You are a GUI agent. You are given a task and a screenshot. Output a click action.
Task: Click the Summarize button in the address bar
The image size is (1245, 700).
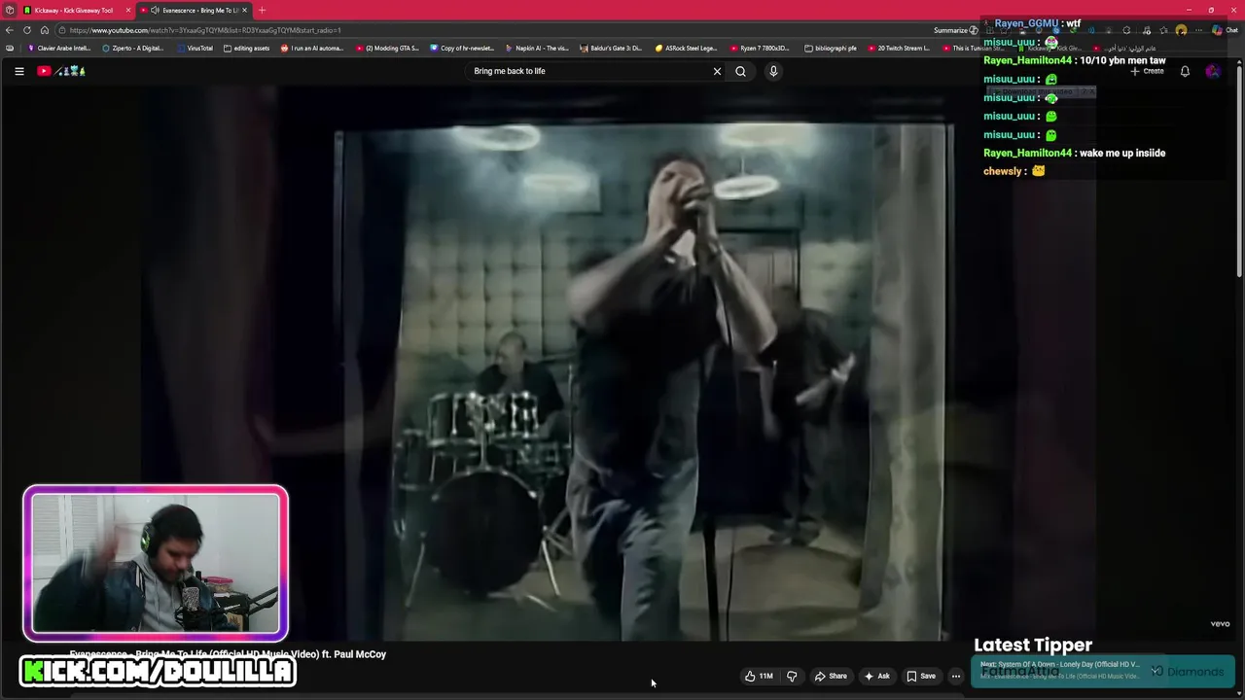tap(956, 30)
